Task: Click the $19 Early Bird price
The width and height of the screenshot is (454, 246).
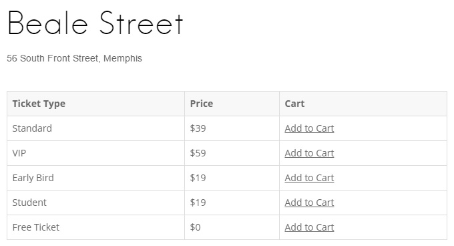Action: coord(198,178)
